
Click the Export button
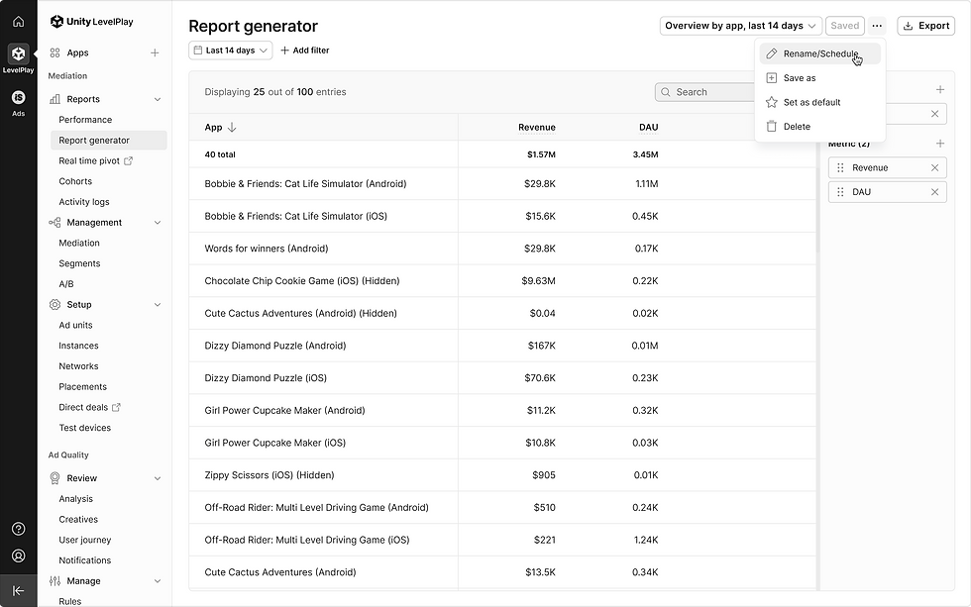pyautogui.click(x=925, y=26)
